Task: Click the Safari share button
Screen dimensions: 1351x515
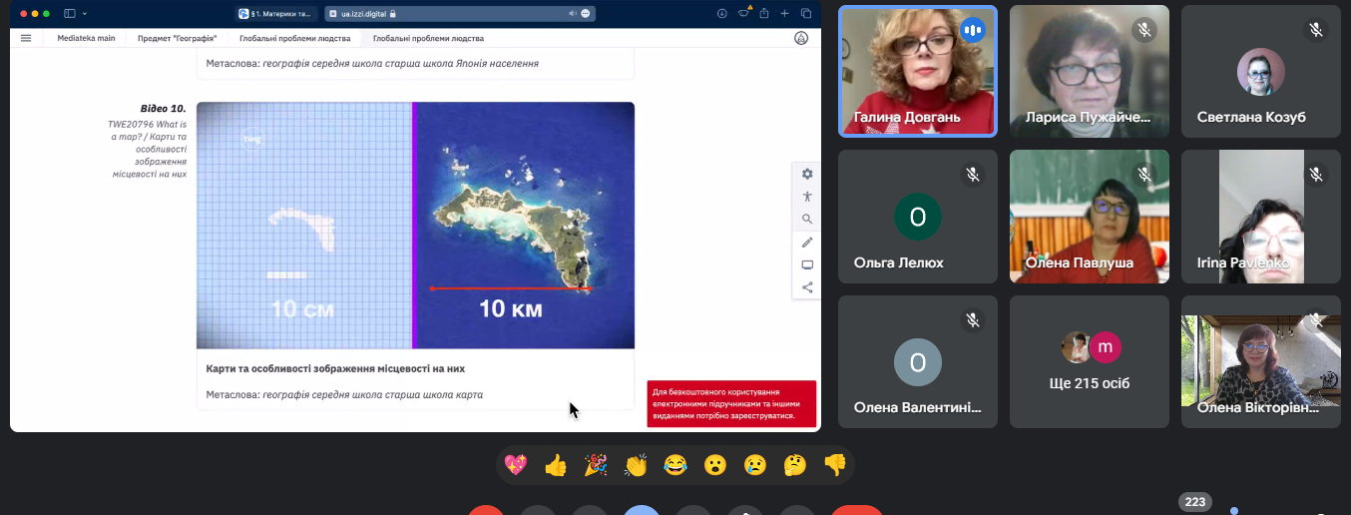Action: pyautogui.click(x=764, y=14)
